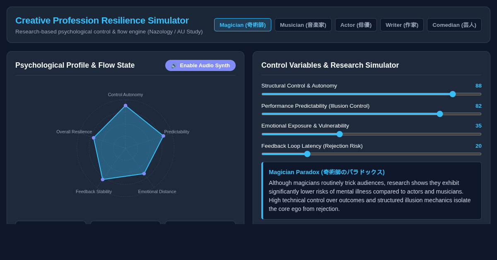This screenshot has height=260, width=497.
Task: Click the Feedback Loop Latency value 20
Action: (x=478, y=146)
